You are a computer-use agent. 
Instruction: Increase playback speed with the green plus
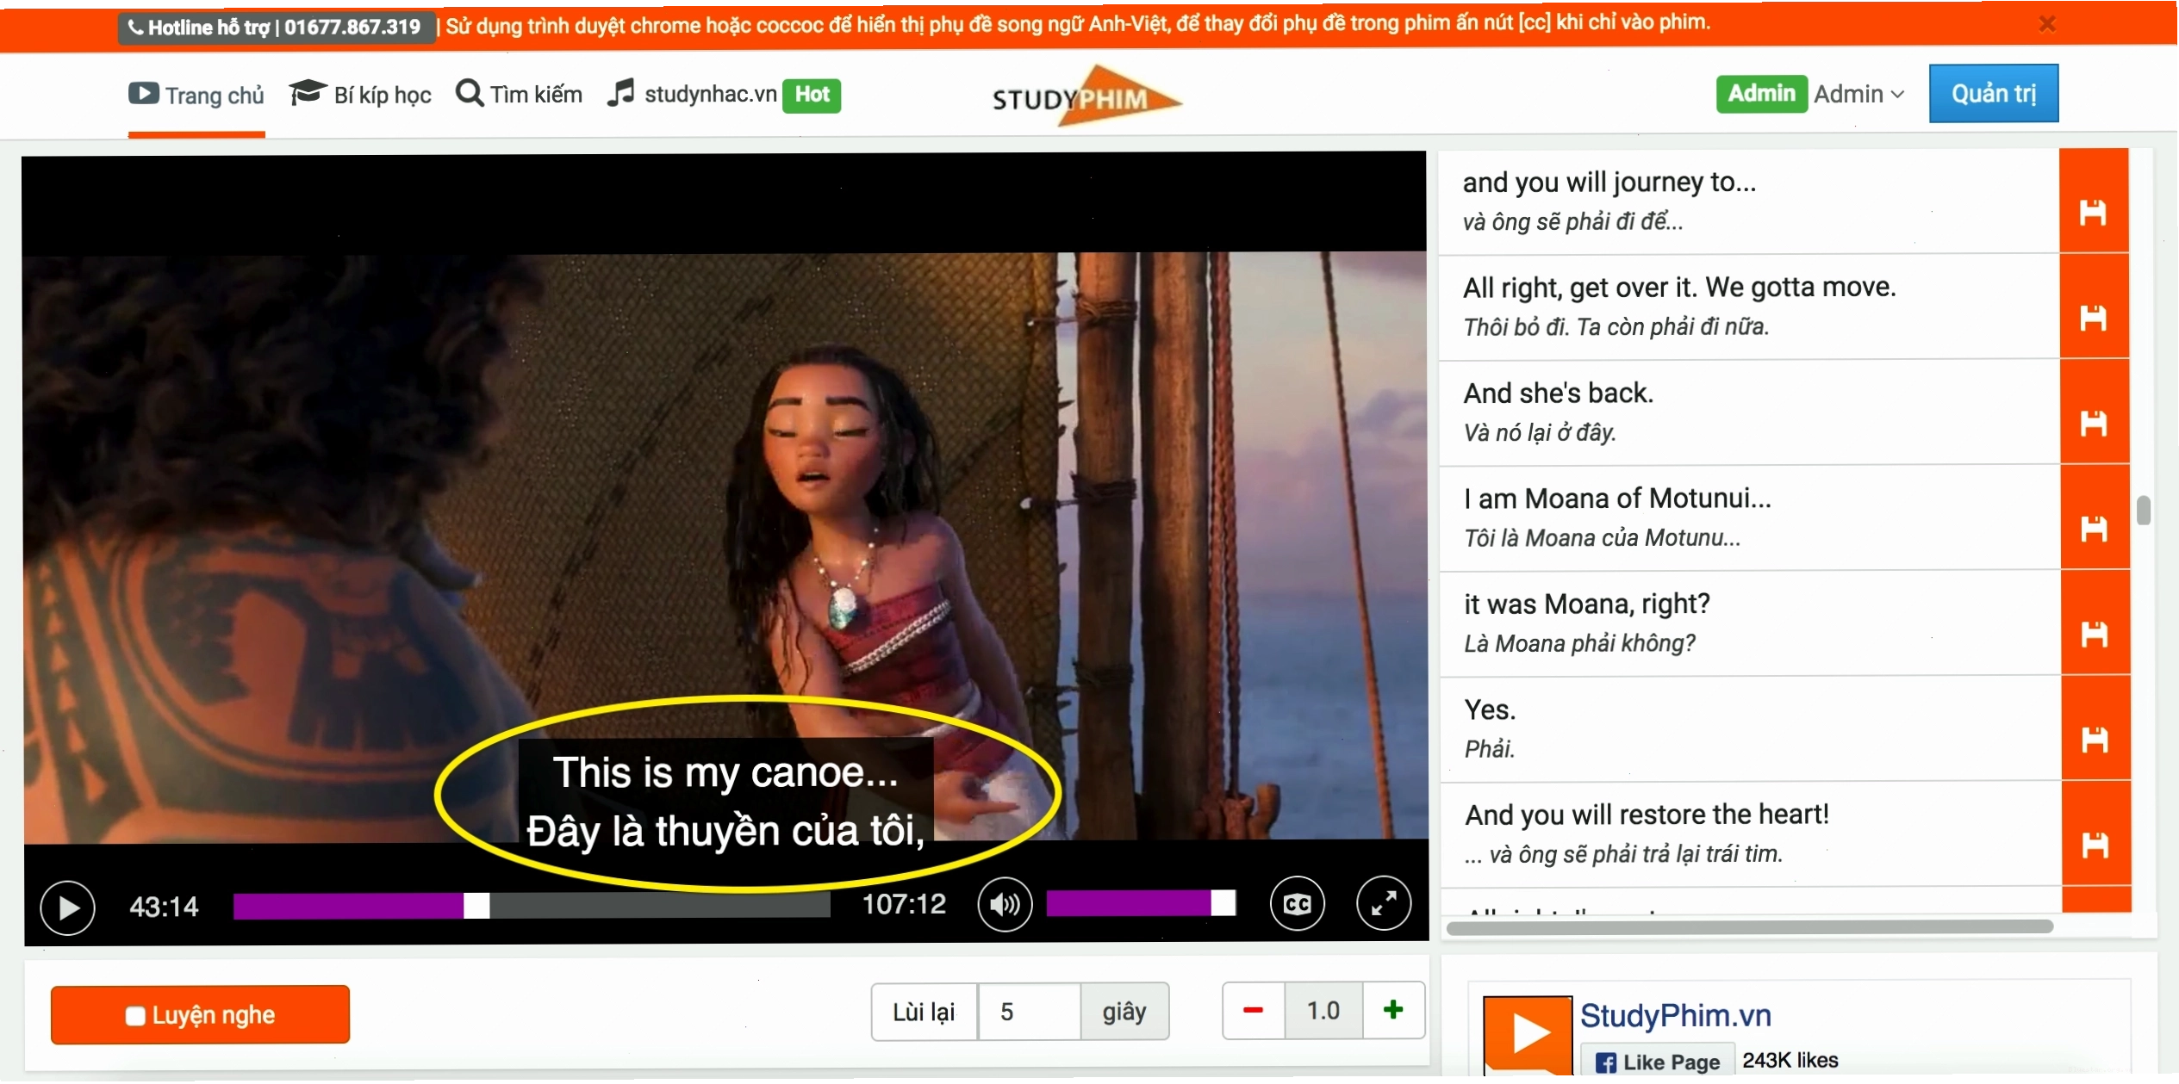1393,1010
